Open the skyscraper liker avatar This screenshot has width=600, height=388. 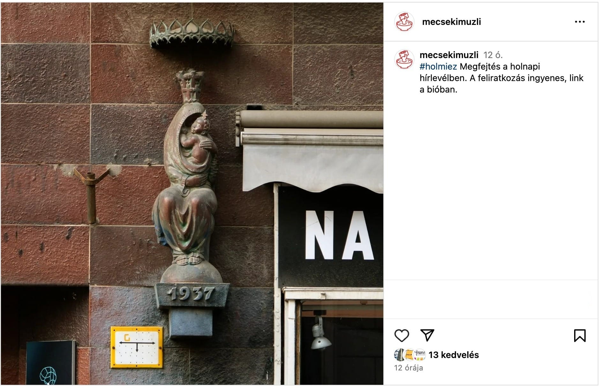pyautogui.click(x=399, y=355)
